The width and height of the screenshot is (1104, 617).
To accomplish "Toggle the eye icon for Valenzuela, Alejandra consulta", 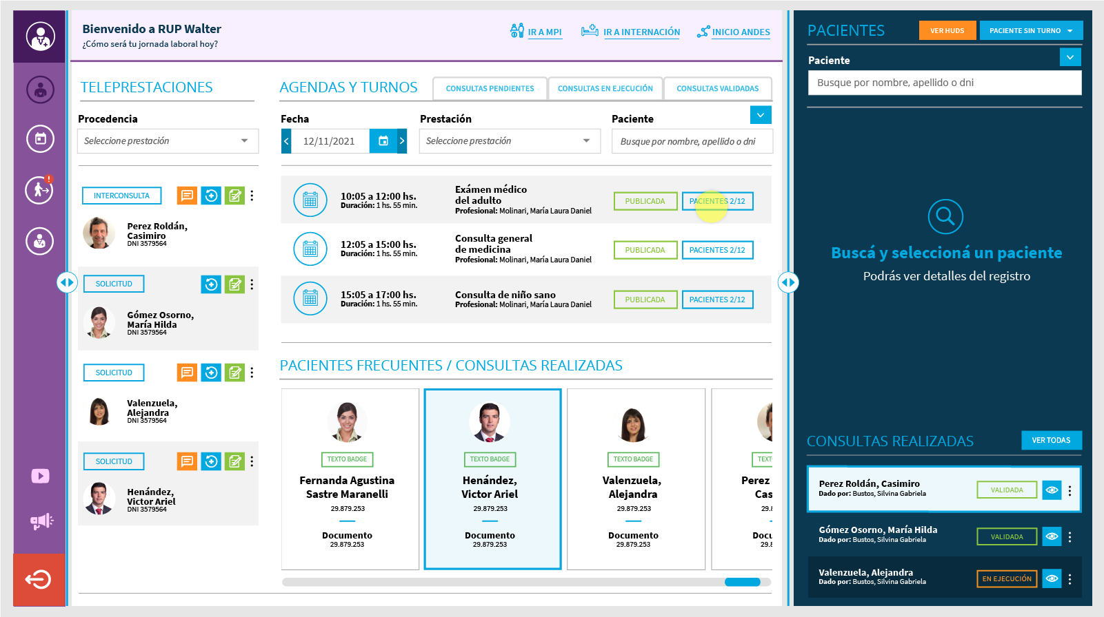I will click(x=1052, y=578).
